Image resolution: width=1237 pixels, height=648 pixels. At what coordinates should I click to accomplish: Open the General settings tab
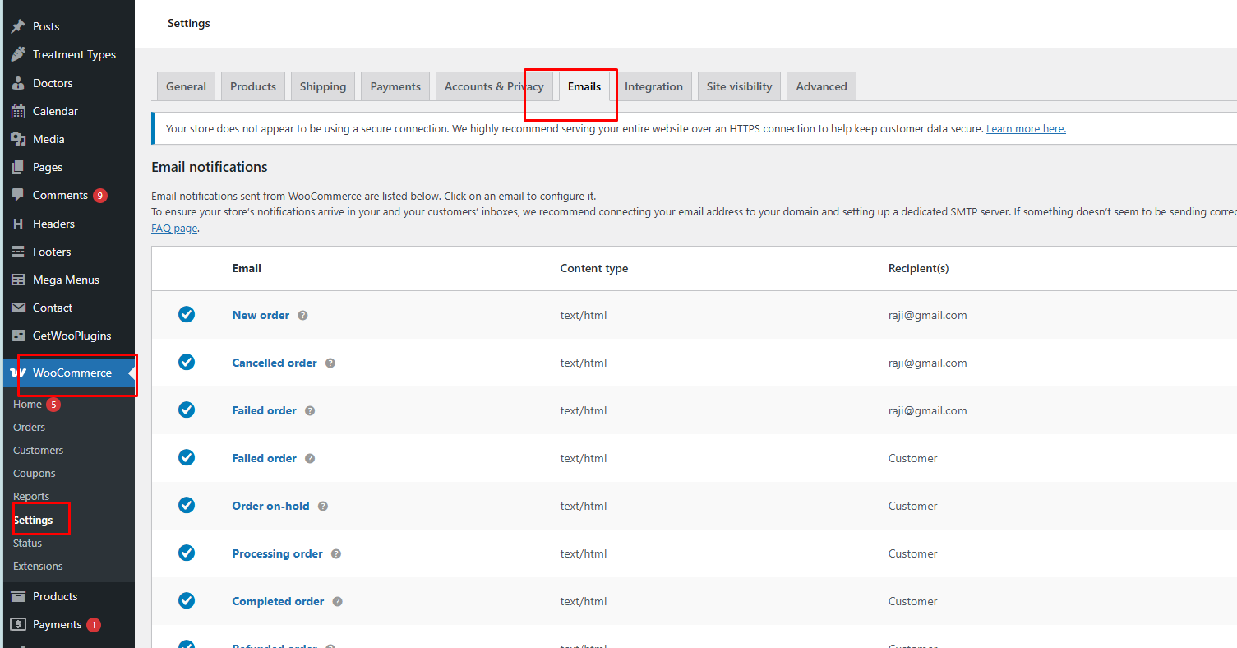click(x=187, y=86)
